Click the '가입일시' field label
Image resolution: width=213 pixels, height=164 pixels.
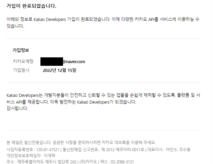click(x=21, y=70)
